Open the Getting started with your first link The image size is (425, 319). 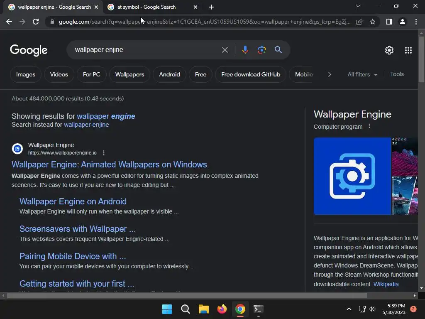(77, 283)
